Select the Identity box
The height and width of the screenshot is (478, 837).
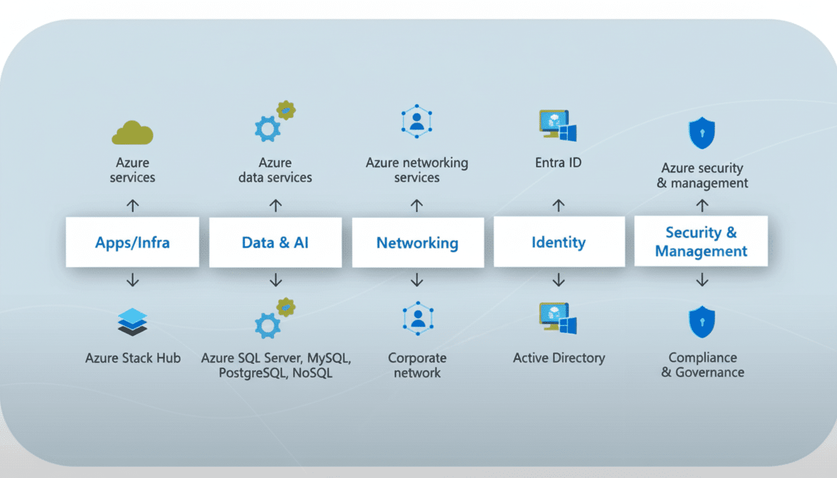pyautogui.click(x=559, y=242)
